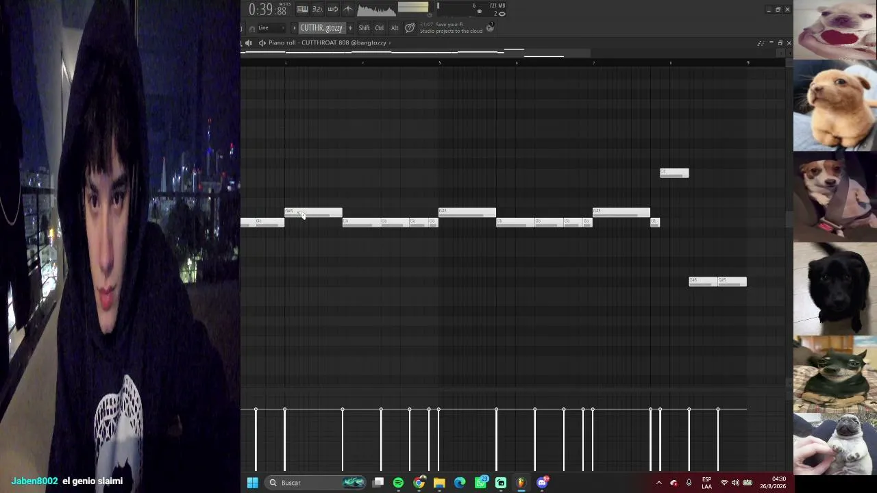Click the output waveform visualizer
The height and width of the screenshot is (493, 877).
pyautogui.click(x=376, y=9)
